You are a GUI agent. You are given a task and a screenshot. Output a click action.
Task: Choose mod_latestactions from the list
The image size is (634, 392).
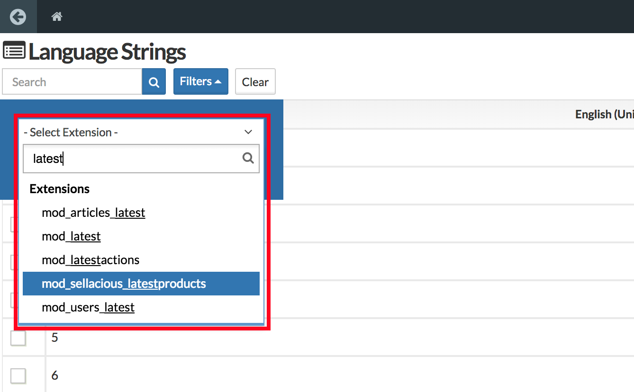[141, 260]
